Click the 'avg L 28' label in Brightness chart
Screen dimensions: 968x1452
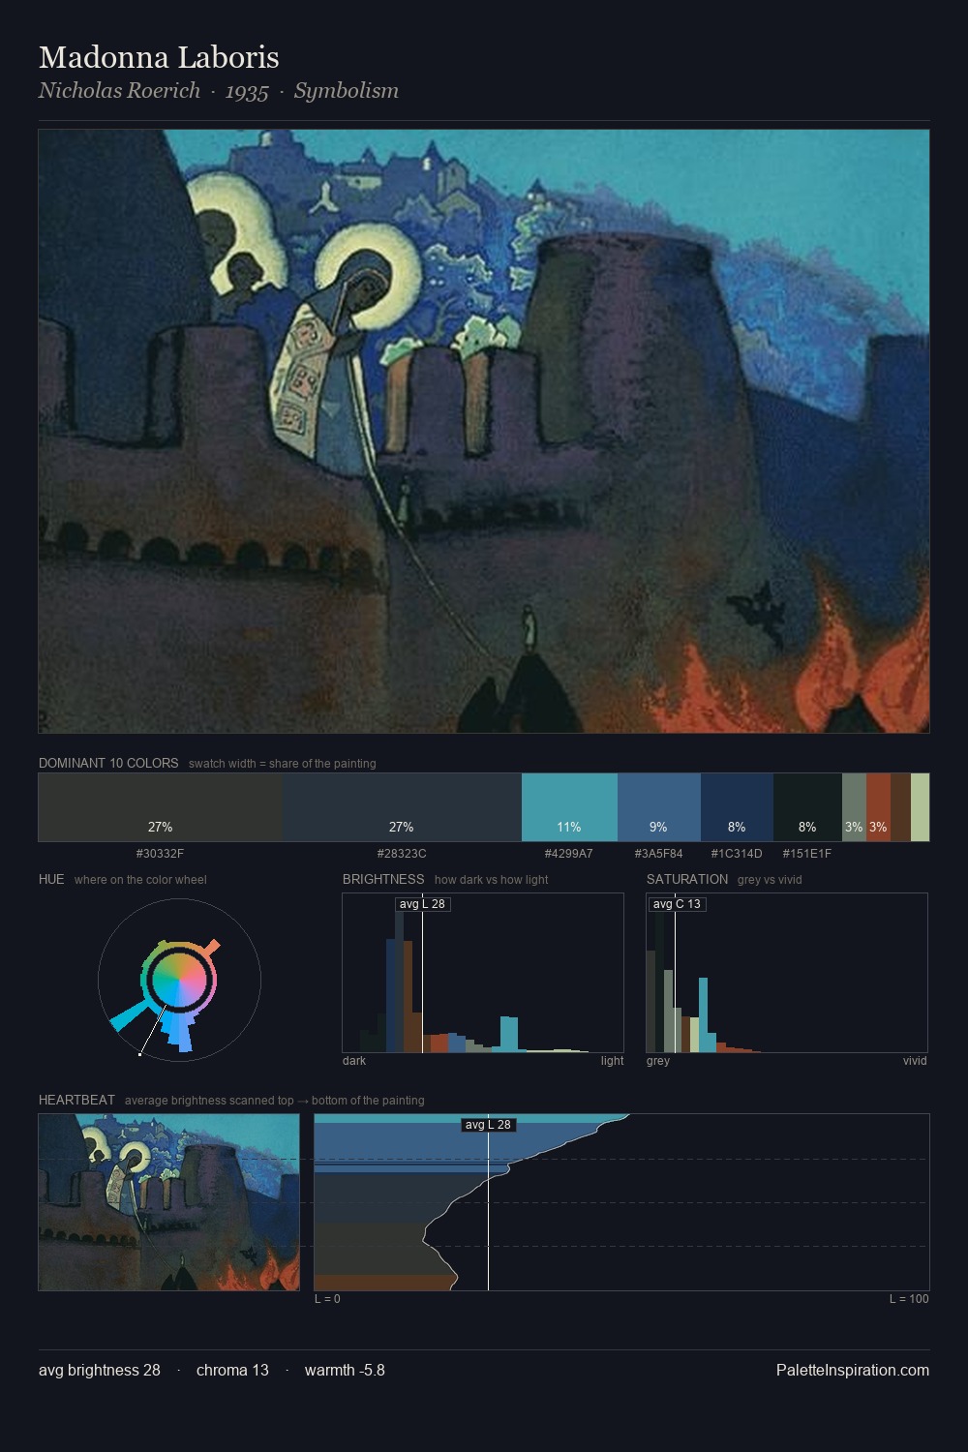(x=423, y=904)
